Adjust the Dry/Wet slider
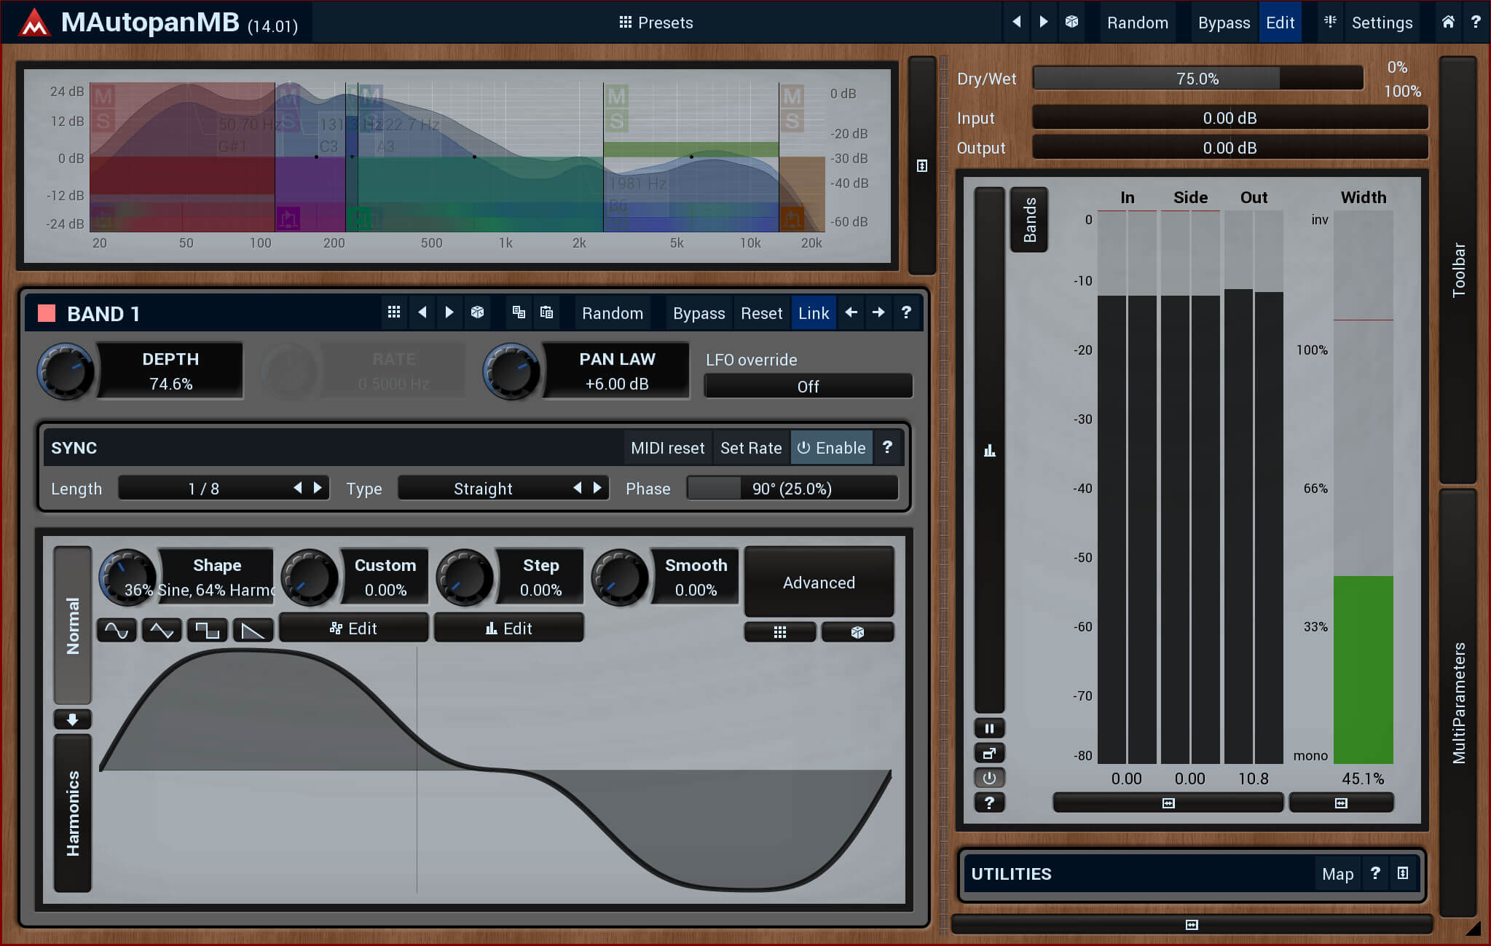1491x946 pixels. click(x=1198, y=78)
